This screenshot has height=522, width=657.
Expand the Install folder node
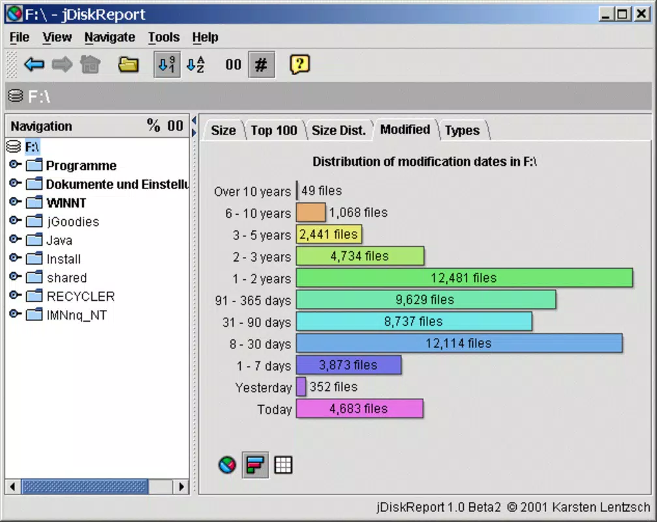tap(14, 258)
